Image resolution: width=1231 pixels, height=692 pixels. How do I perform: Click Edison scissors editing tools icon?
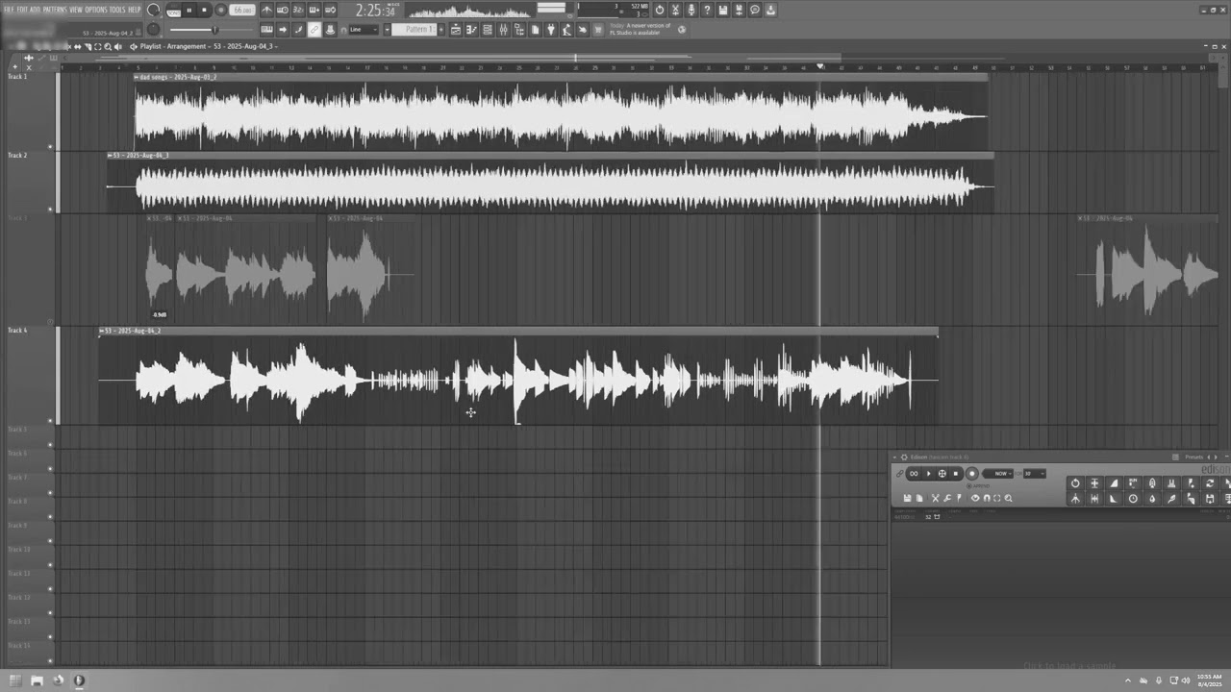935,498
